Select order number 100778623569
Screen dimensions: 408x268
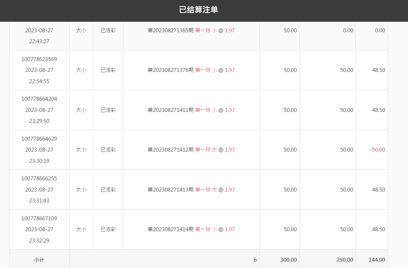39,59
